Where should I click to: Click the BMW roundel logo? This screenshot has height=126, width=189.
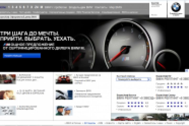click(x=176, y=7)
